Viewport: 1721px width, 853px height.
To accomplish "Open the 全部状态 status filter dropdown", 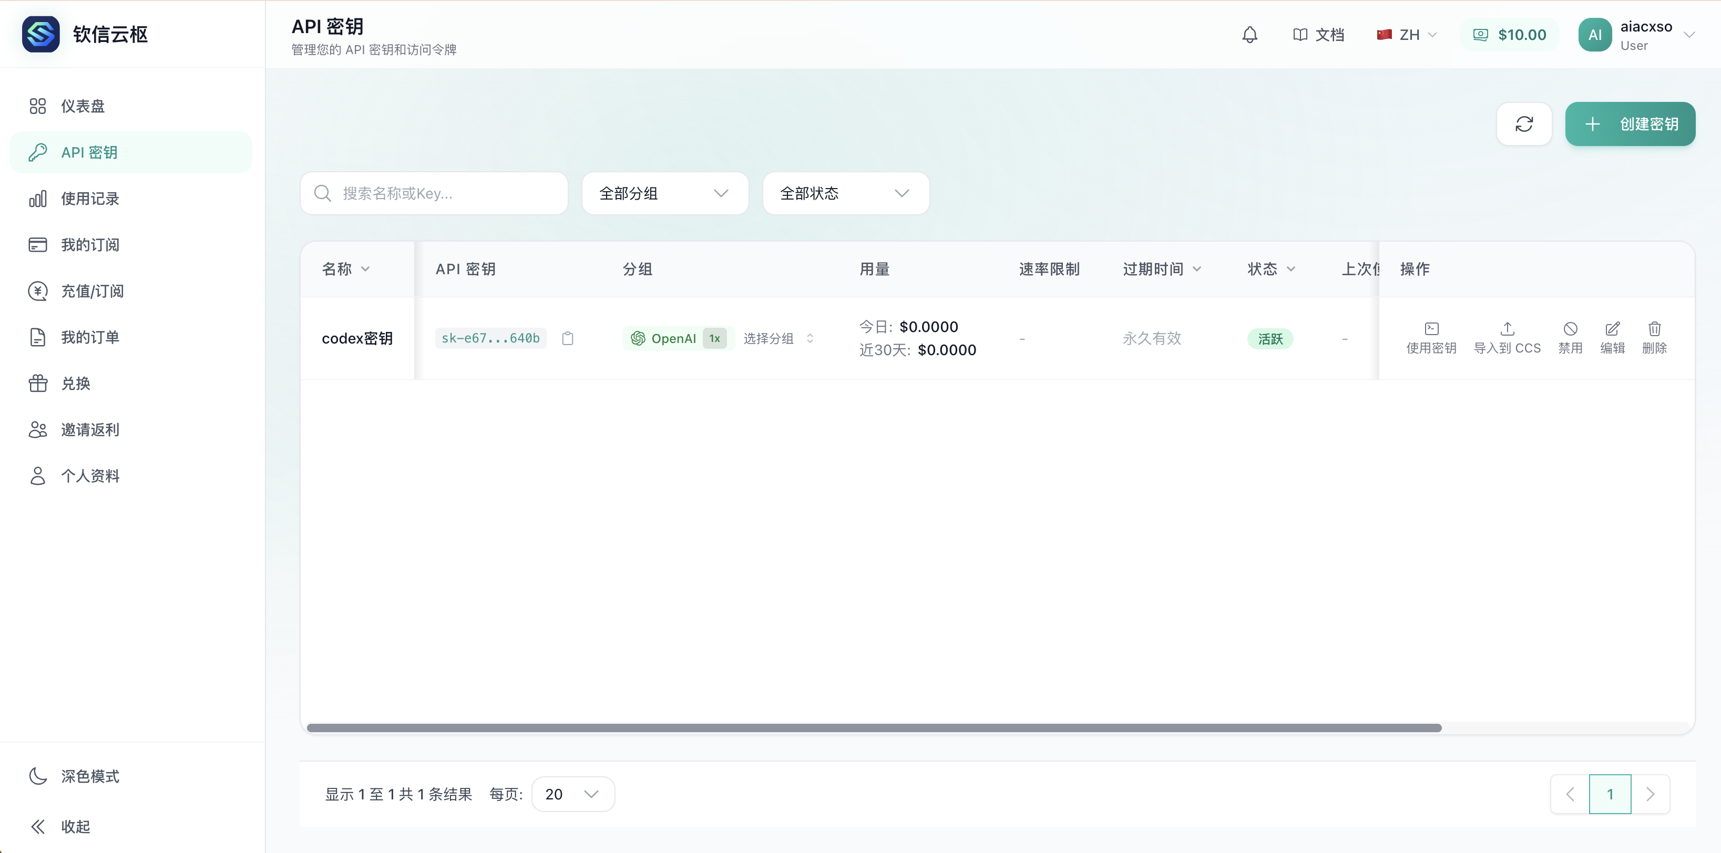I will (845, 194).
